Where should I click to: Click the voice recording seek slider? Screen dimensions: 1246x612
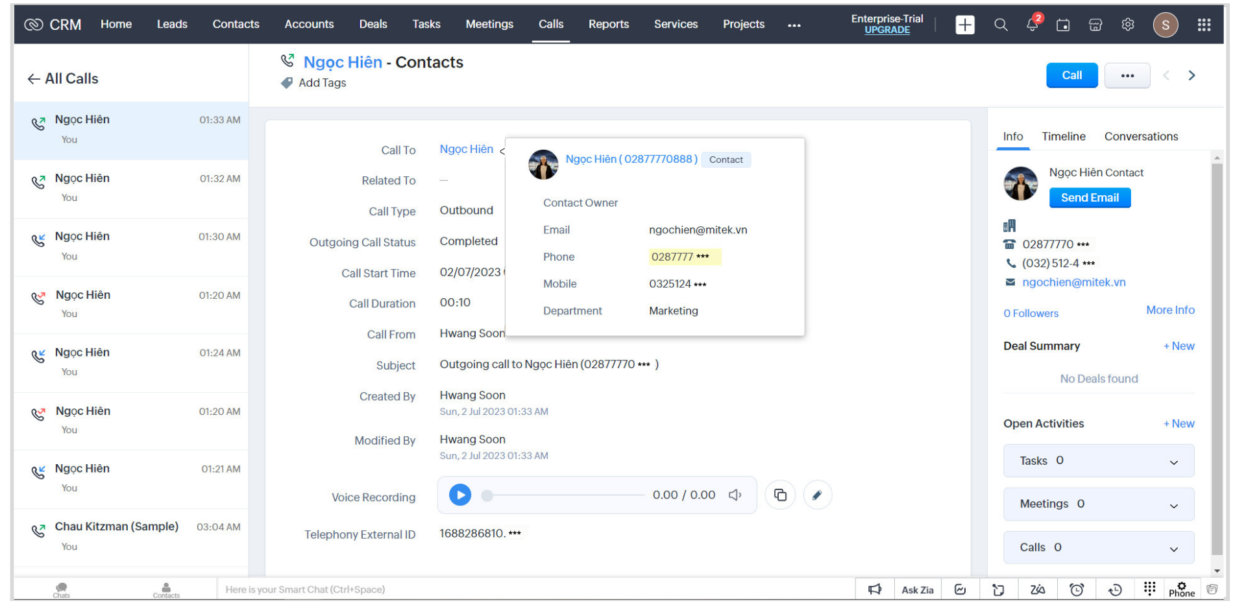pyautogui.click(x=565, y=495)
